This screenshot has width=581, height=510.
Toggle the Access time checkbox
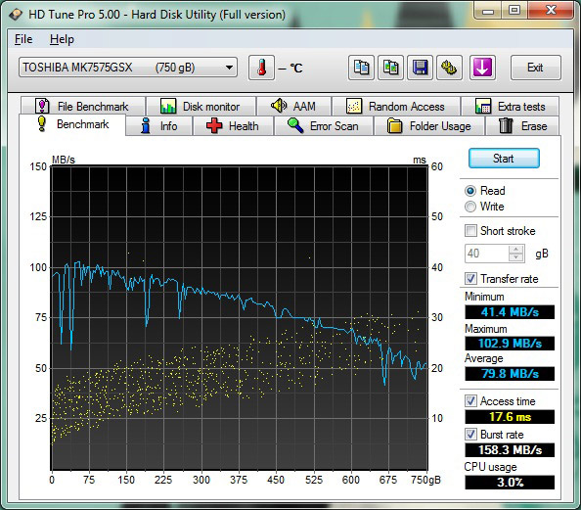470,401
